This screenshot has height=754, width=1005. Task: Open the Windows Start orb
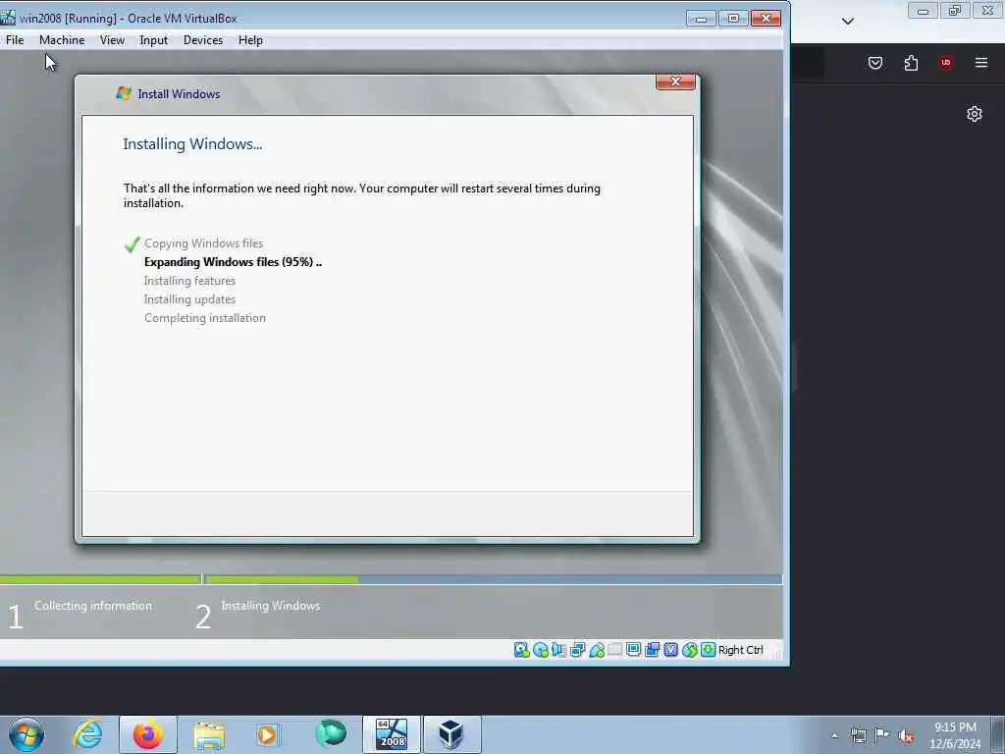pyautogui.click(x=26, y=734)
